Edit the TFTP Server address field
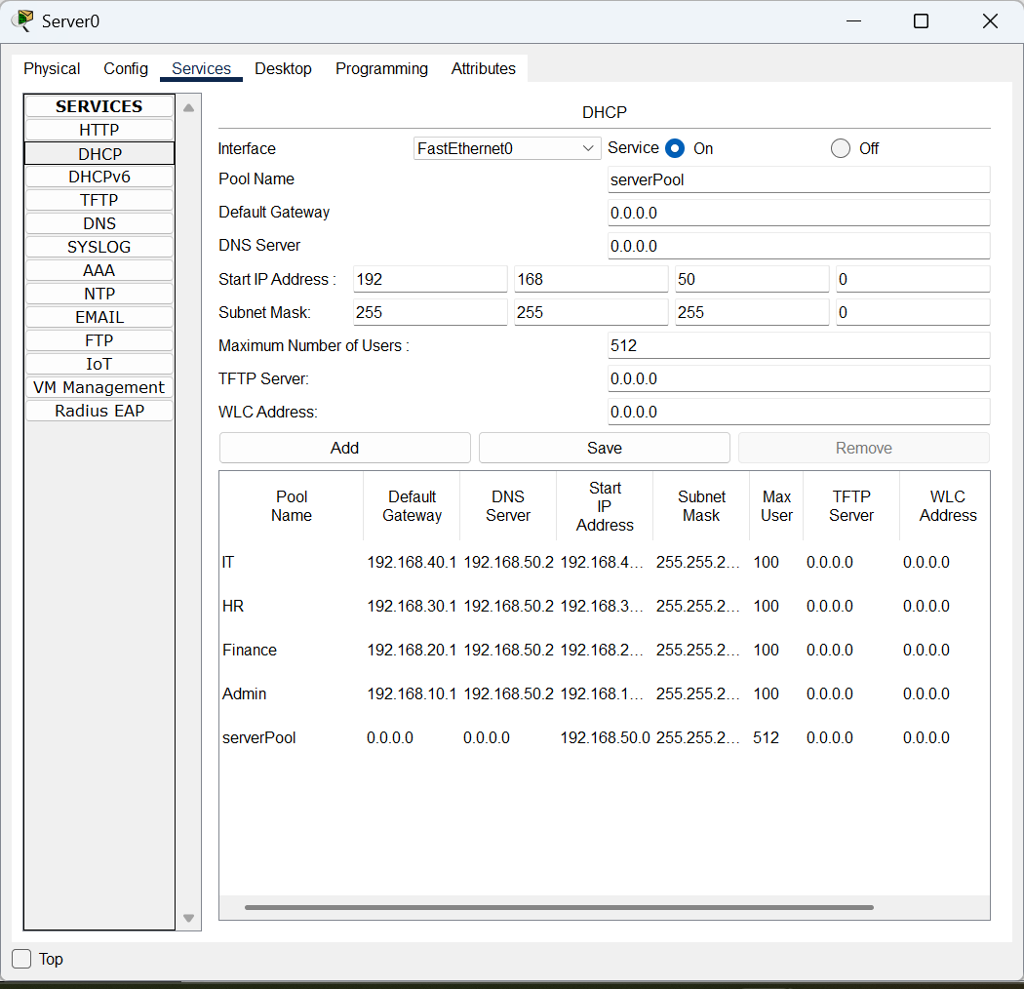The height and width of the screenshot is (989, 1024). click(x=799, y=378)
